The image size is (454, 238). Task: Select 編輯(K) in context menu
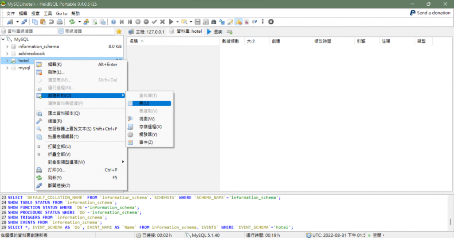pos(81,65)
